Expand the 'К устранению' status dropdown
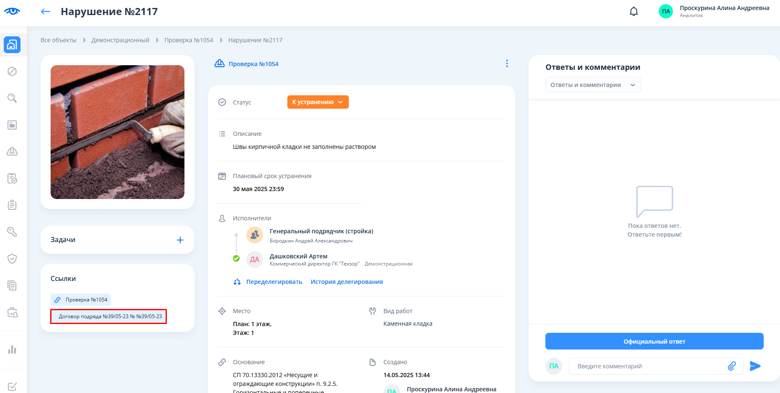Image resolution: width=780 pixels, height=393 pixels. pyautogui.click(x=318, y=102)
